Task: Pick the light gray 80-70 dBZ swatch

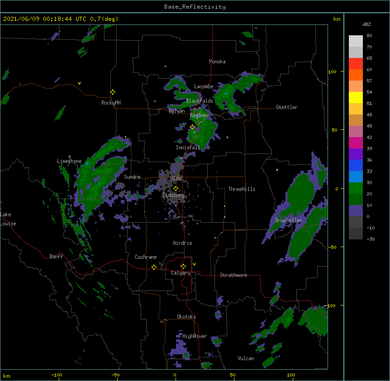Action: pos(356,41)
